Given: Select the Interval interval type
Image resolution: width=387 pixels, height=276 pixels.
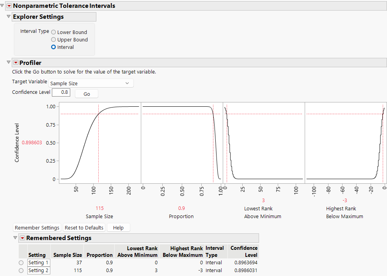Looking at the screenshot, I should 53,47.
